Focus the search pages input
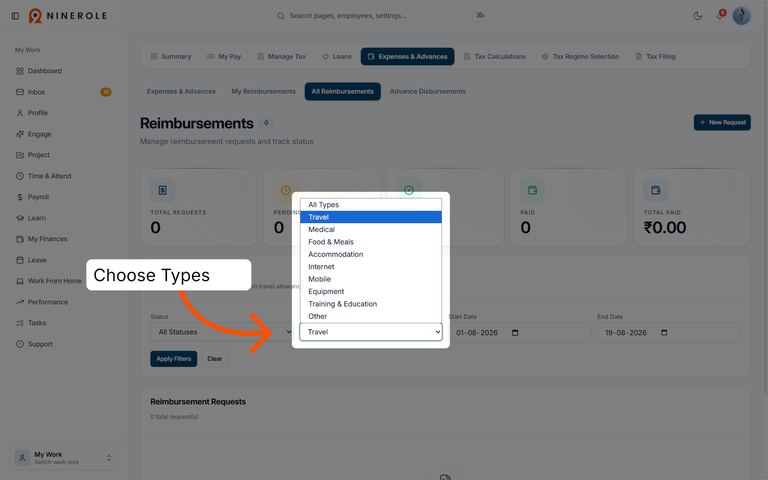 pos(381,16)
